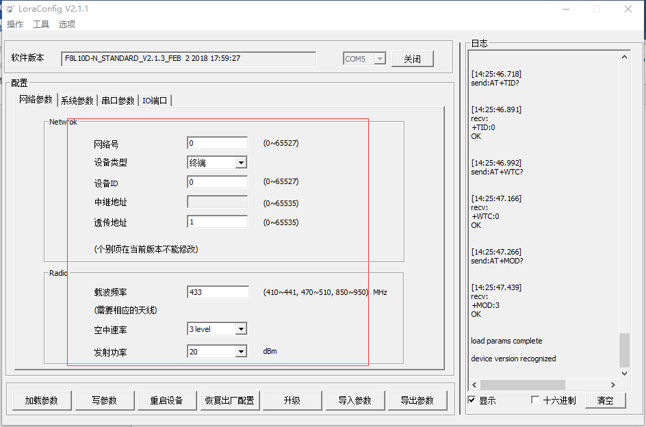Viewport: 646px width, 427px height.
Task: Open the COM5 port dropdown
Action: (x=379, y=59)
